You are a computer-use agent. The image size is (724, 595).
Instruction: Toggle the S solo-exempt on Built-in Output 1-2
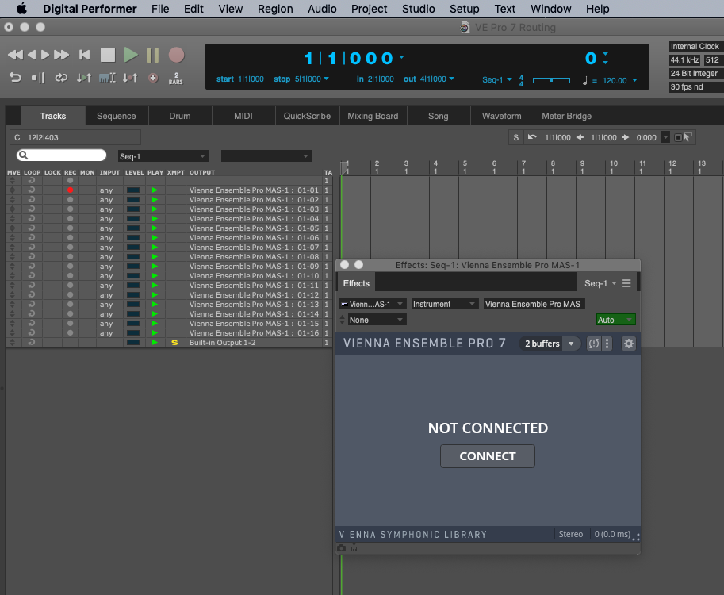174,343
